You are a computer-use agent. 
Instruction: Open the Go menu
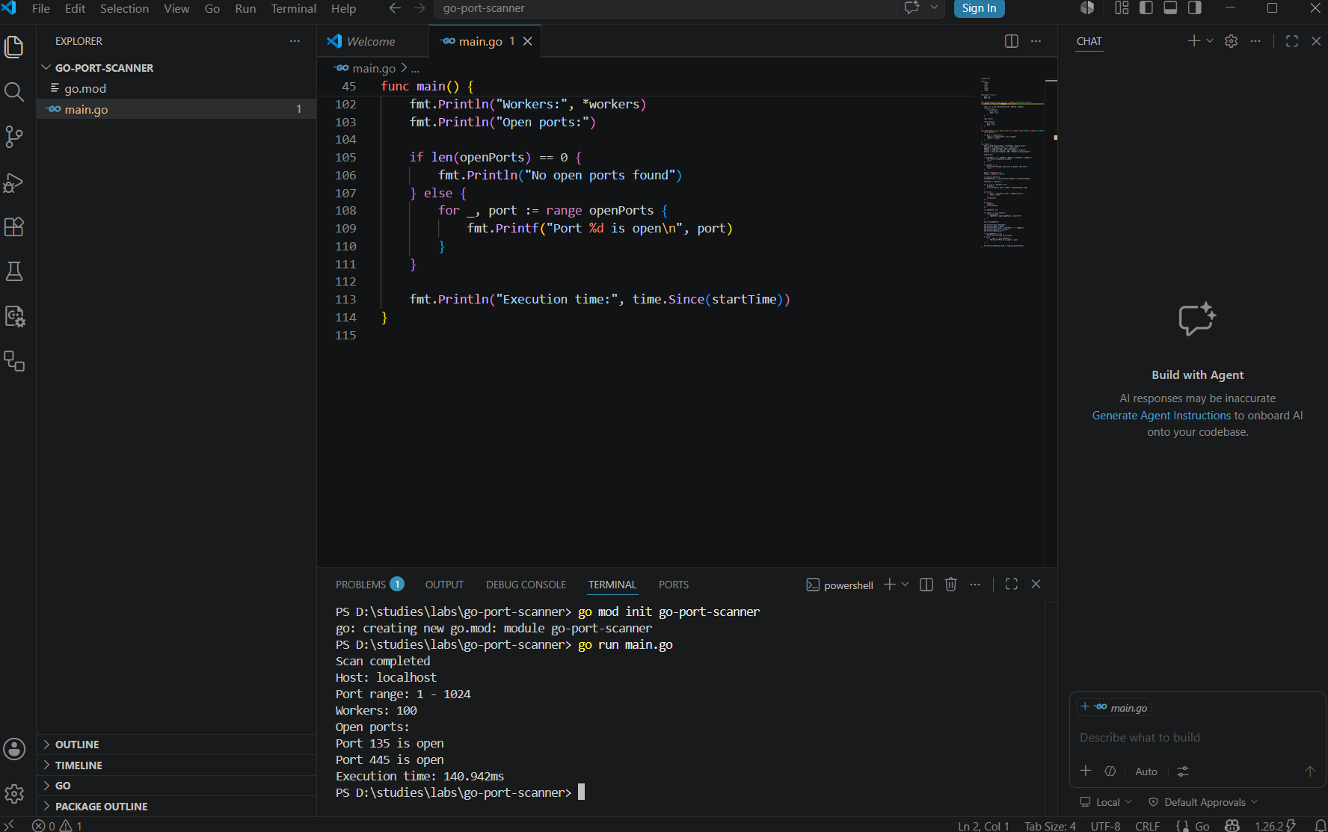click(x=212, y=8)
